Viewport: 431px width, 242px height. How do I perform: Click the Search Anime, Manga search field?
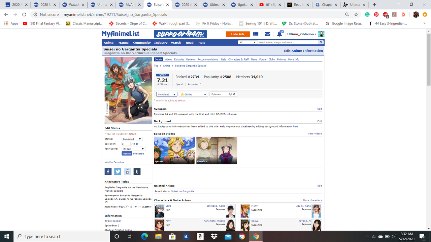288,42
